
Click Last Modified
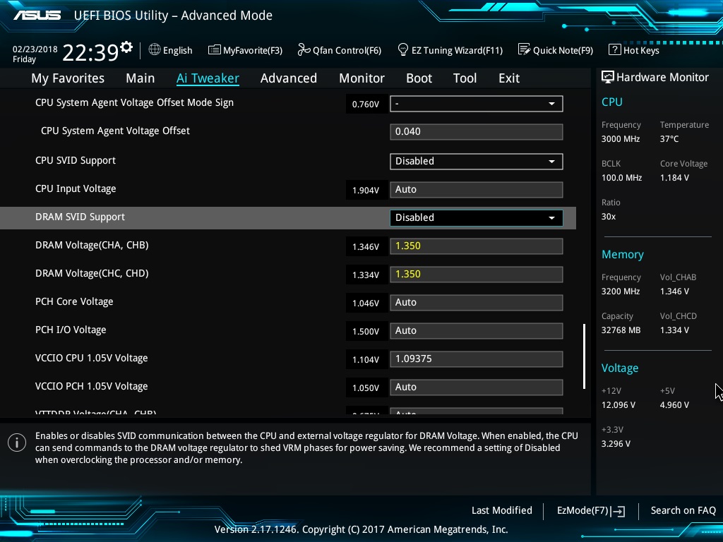point(502,510)
